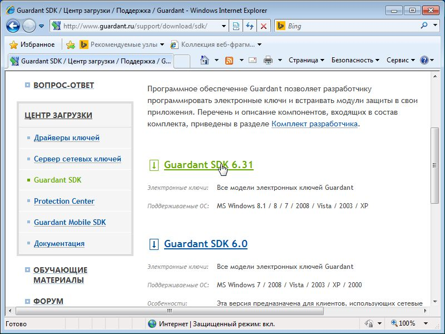The width and height of the screenshot is (445, 334).
Task: Open Драйверы ключей in the sidebar menu
Action: 67,137
